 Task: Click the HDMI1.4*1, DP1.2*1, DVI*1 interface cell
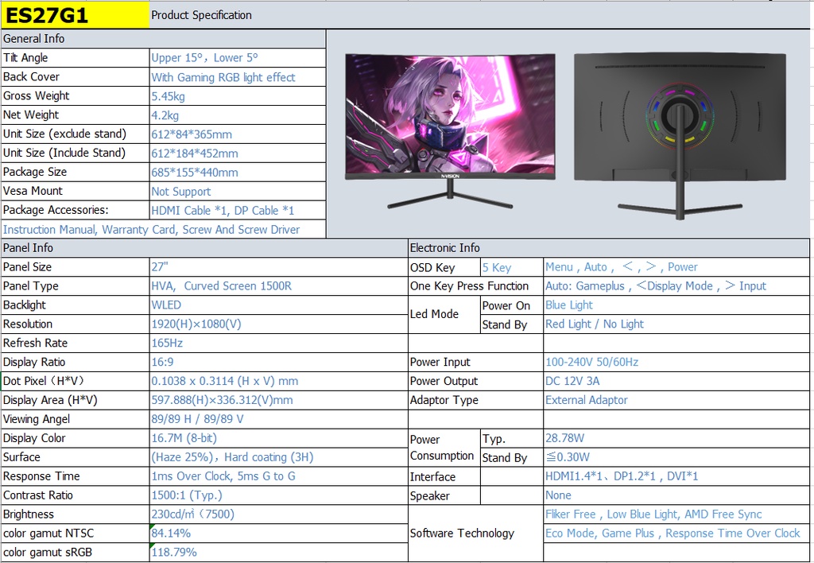677,476
